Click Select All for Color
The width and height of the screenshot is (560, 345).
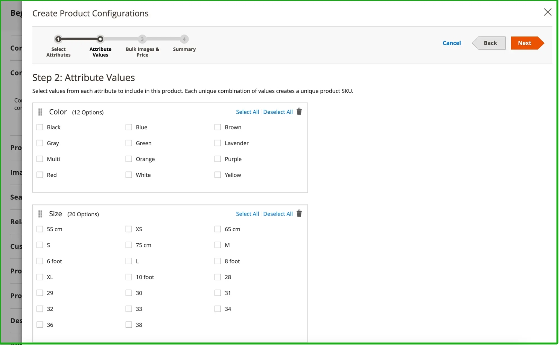[247, 112]
